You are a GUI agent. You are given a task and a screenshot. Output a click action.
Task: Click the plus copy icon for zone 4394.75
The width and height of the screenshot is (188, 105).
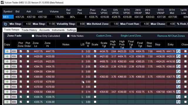pyautogui.click(x=7, y=66)
